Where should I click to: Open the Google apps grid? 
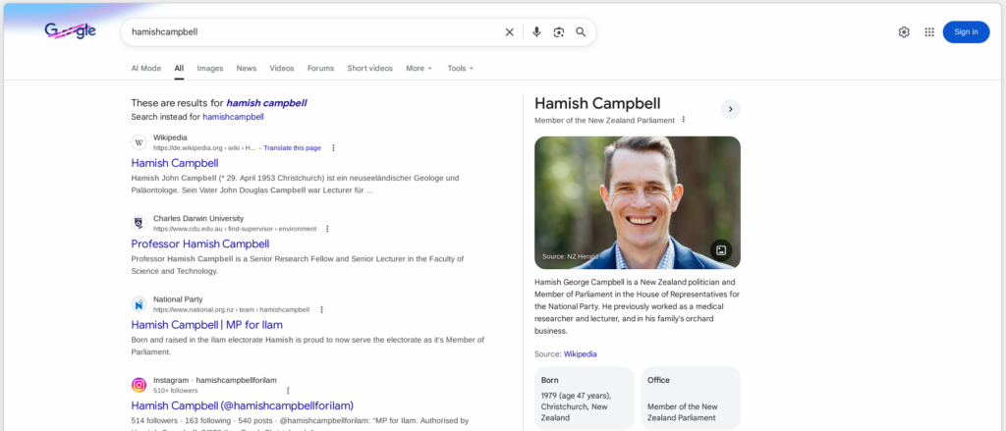[929, 32]
